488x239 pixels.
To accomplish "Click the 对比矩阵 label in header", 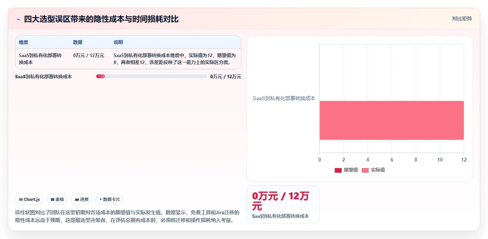I will (x=462, y=19).
